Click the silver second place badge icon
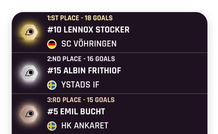The width and height of the screenshot is (218, 134). click(29, 73)
